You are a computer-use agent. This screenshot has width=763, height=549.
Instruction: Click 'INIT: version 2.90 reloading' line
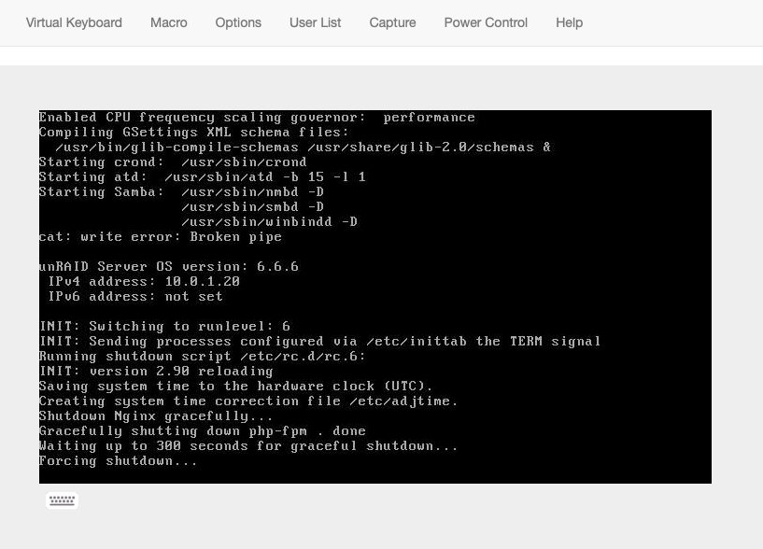pyautogui.click(x=156, y=371)
